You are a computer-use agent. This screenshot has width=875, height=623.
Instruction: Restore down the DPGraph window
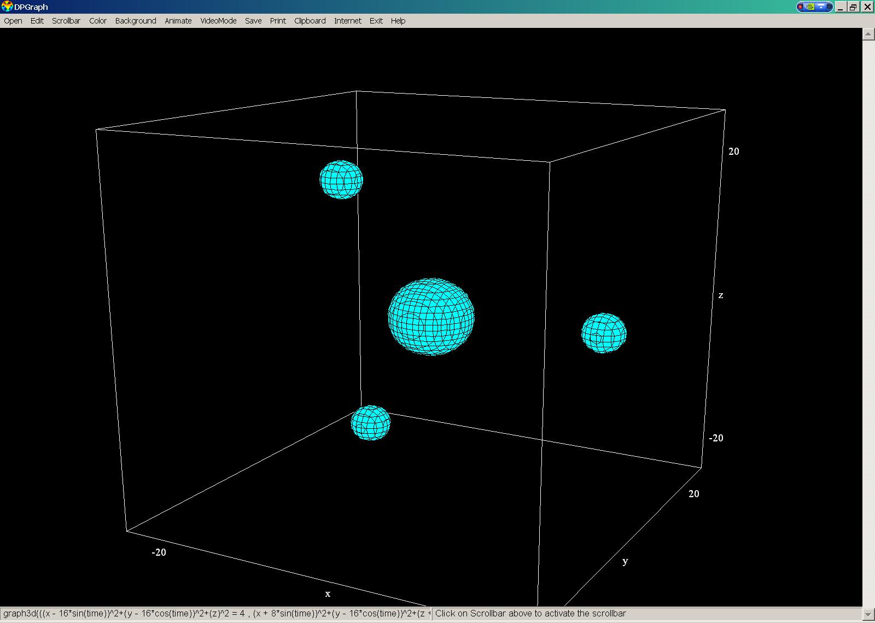click(x=853, y=7)
